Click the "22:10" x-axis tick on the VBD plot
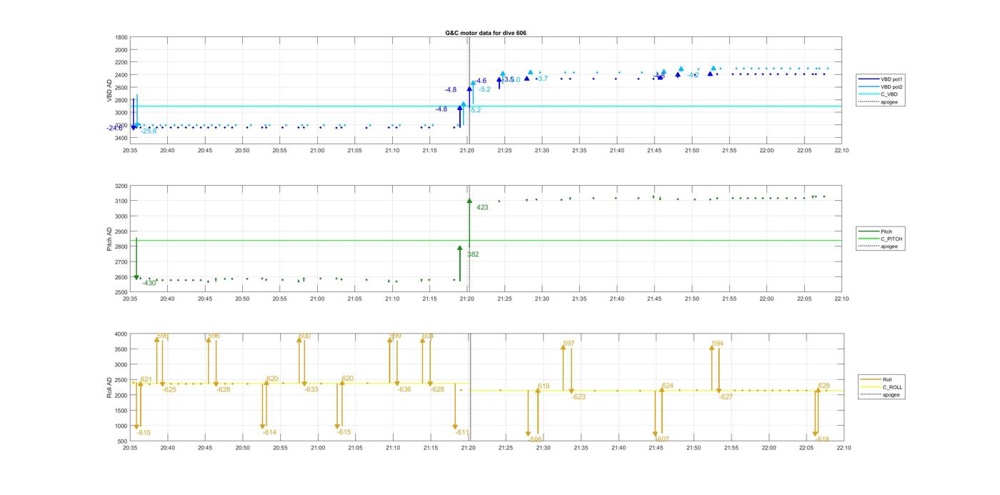Image resolution: width=1000 pixels, height=495 pixels. (841, 151)
